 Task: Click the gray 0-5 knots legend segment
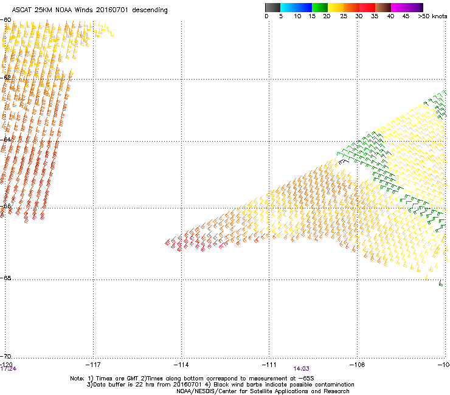(x=272, y=7)
